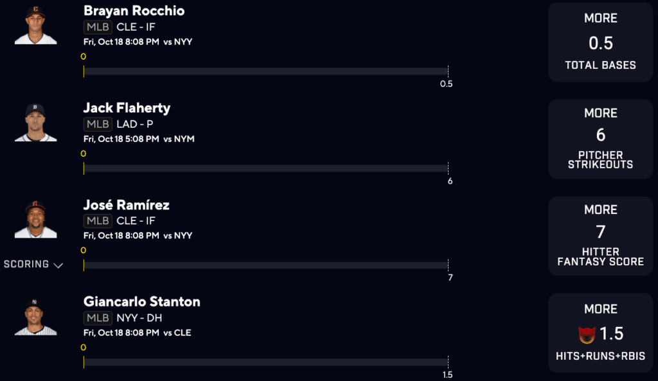Image resolution: width=658 pixels, height=381 pixels.
Task: Click the MLB badge under Giancarlo Stanton
Action: tap(98, 318)
